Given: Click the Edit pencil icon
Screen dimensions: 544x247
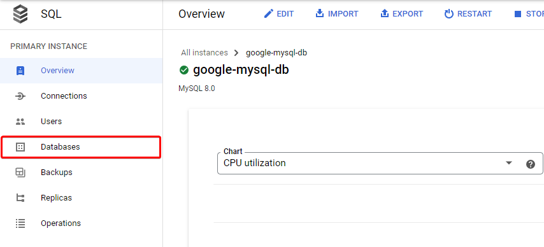Looking at the screenshot, I should pyautogui.click(x=269, y=14).
